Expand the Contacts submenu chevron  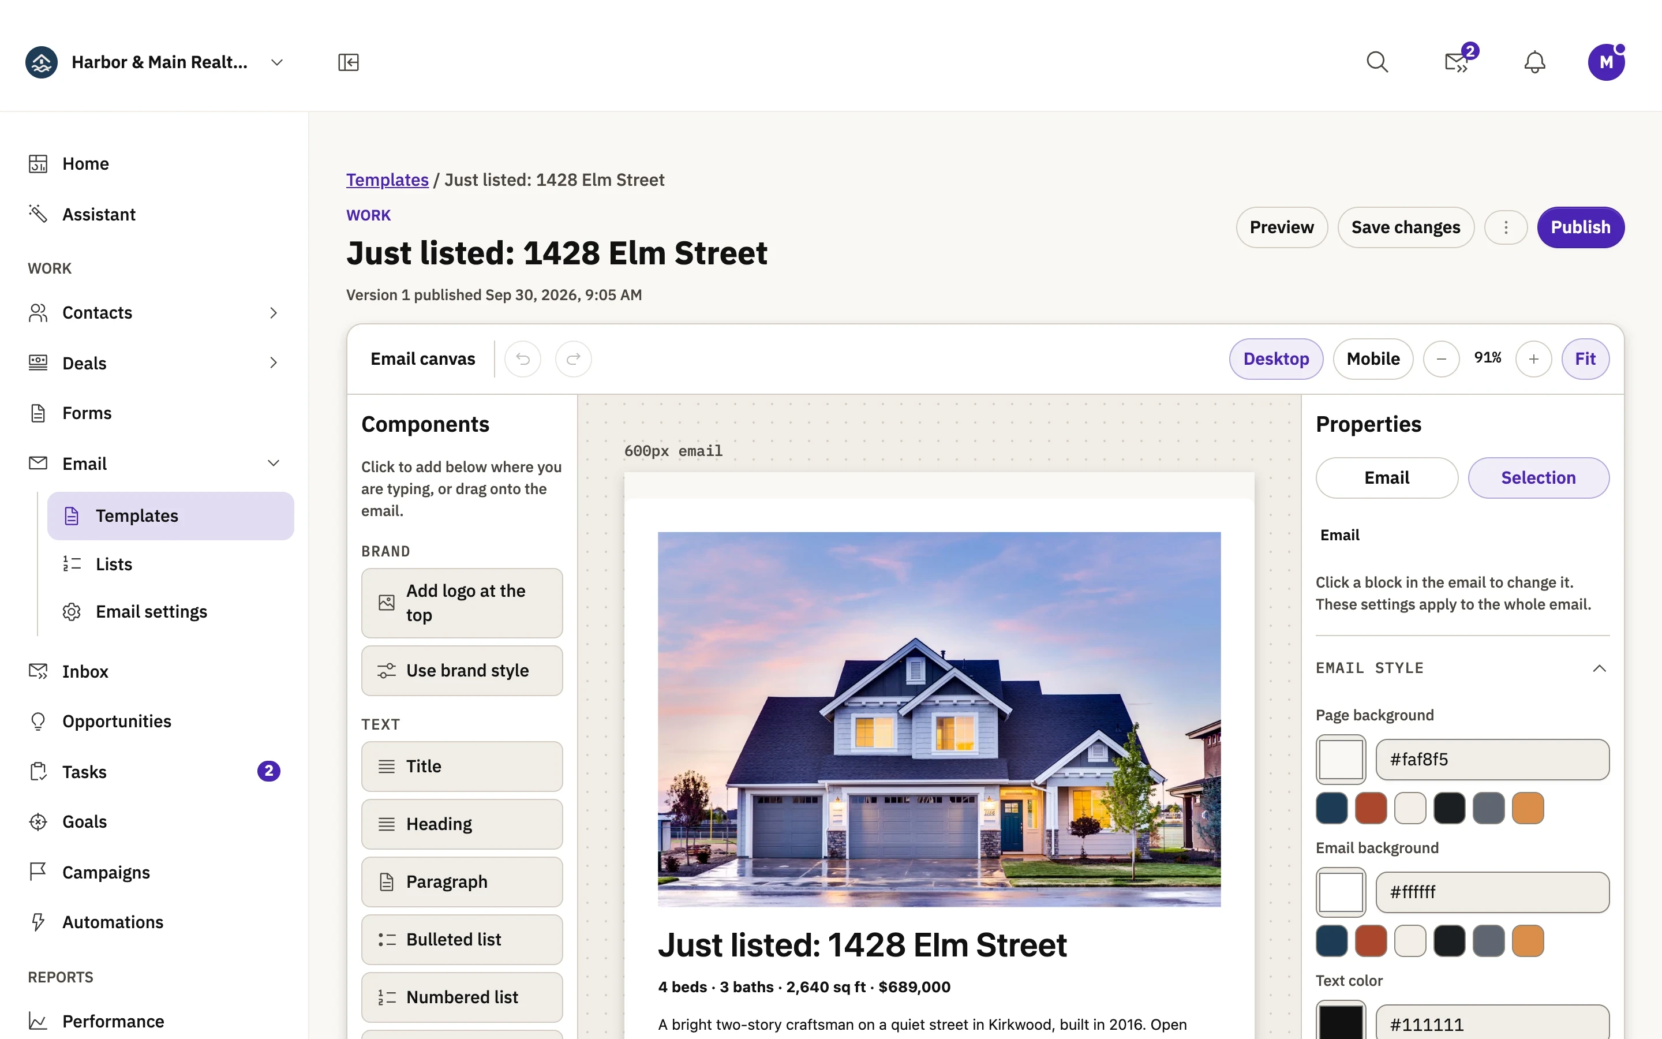tap(274, 313)
